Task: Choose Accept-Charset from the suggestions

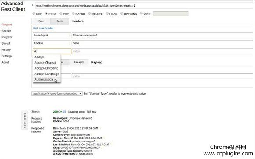Action: click(47, 63)
